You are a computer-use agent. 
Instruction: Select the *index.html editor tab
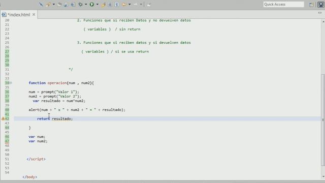tap(19, 15)
